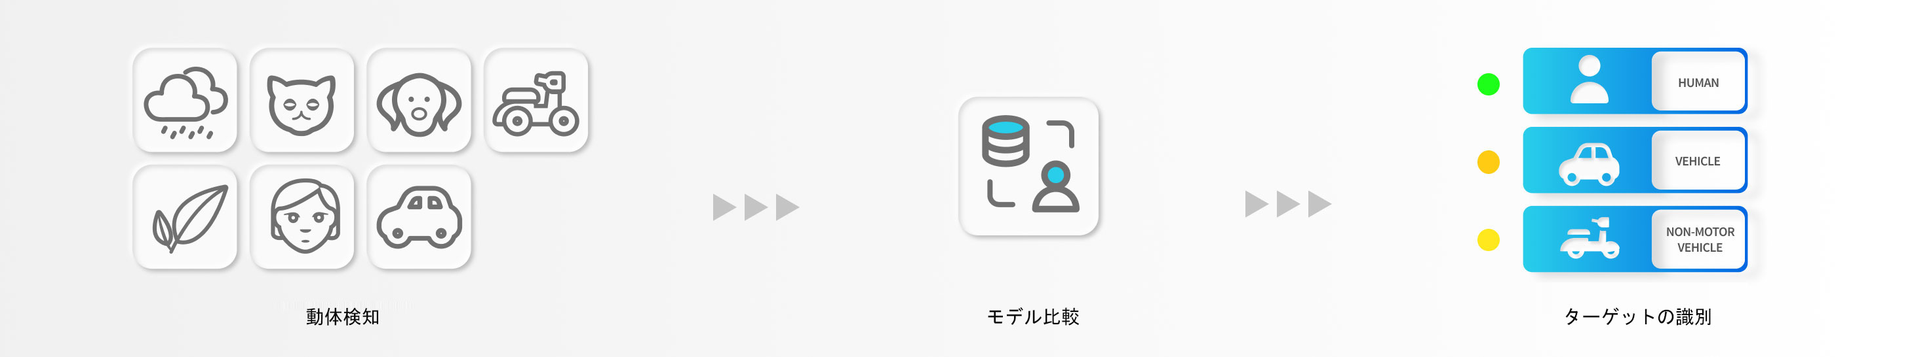Select the scooter icon tile
Viewport: 1914px width, 357px height.
tap(536, 101)
